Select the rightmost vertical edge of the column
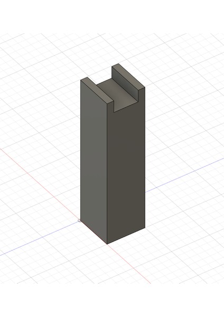224x317 pixels. pyautogui.click(x=145, y=157)
